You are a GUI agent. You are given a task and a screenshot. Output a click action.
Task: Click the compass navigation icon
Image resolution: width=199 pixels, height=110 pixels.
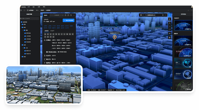[x=170, y=19]
